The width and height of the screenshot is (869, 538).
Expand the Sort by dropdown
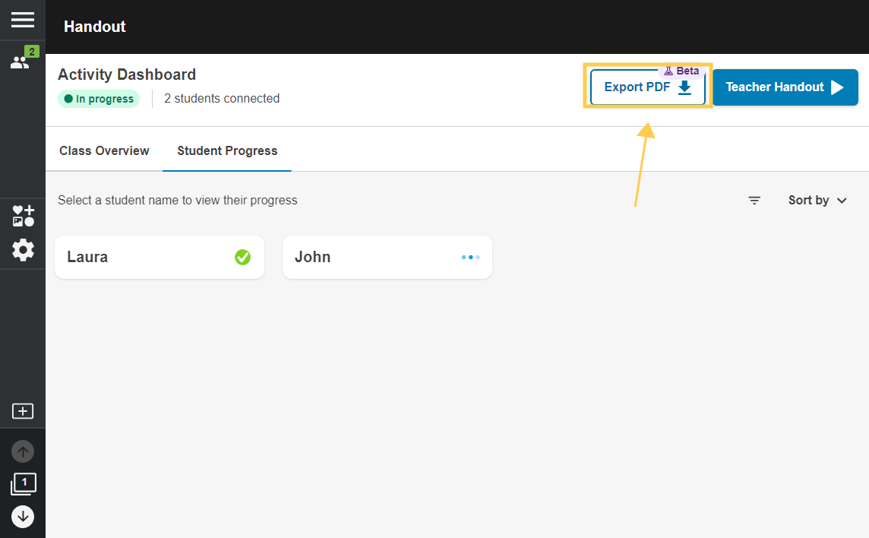click(x=817, y=201)
